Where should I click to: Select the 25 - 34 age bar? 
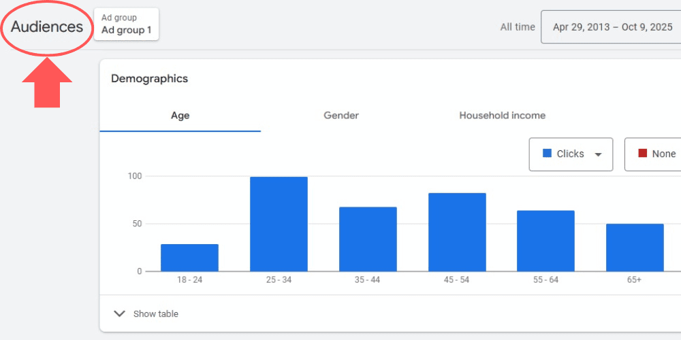279,224
